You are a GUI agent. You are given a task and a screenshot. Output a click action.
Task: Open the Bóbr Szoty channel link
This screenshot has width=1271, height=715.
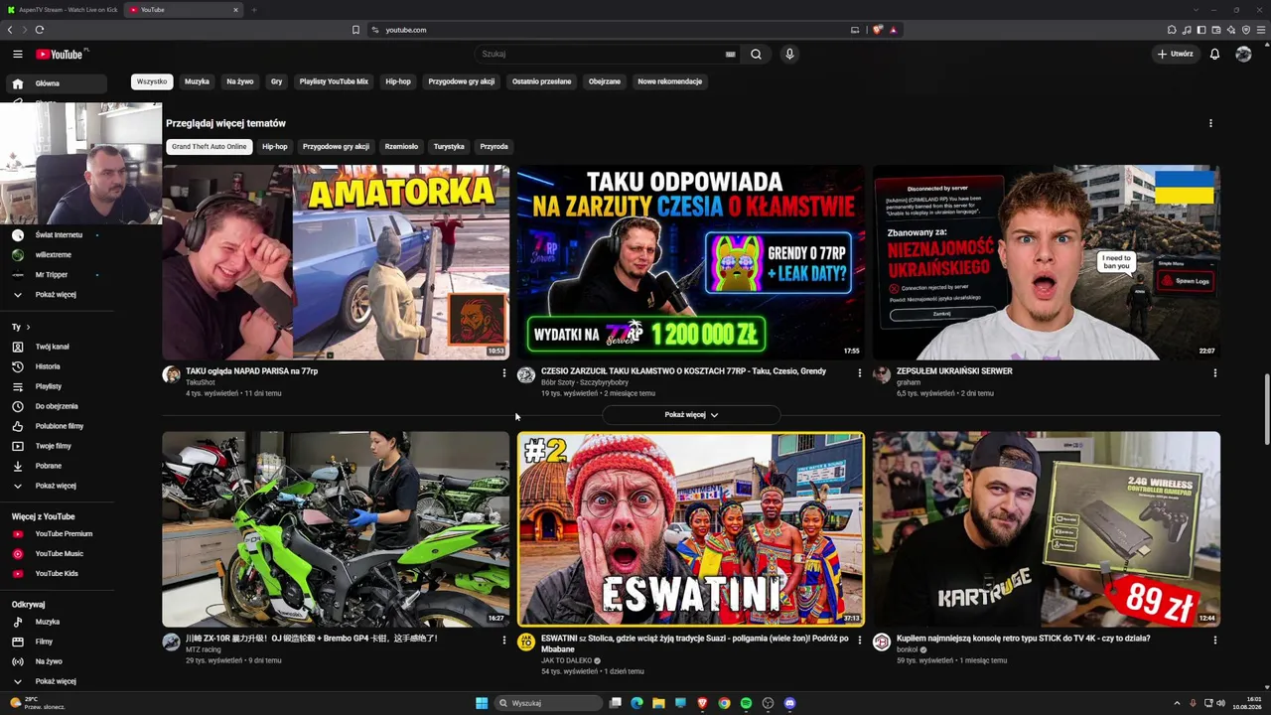(x=585, y=382)
